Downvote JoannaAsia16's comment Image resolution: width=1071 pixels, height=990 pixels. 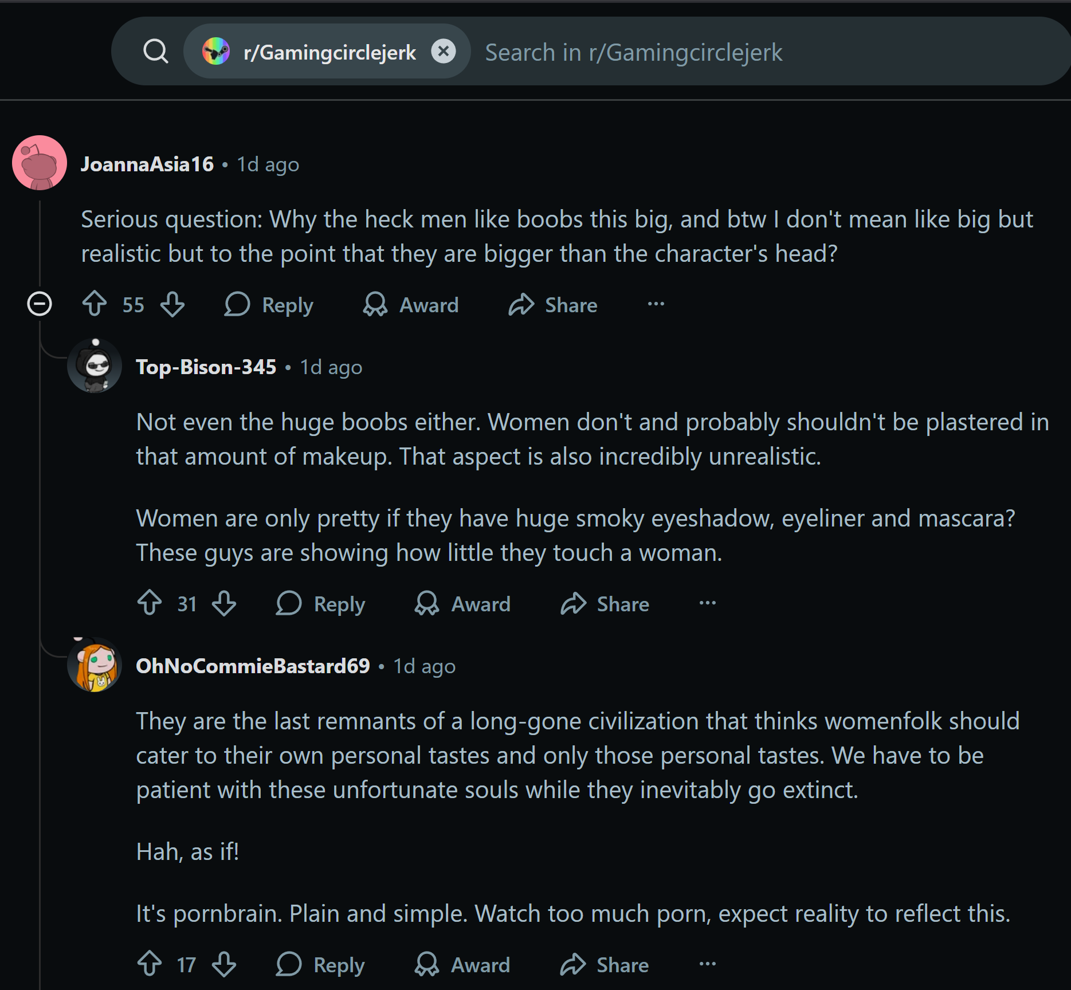pos(172,304)
